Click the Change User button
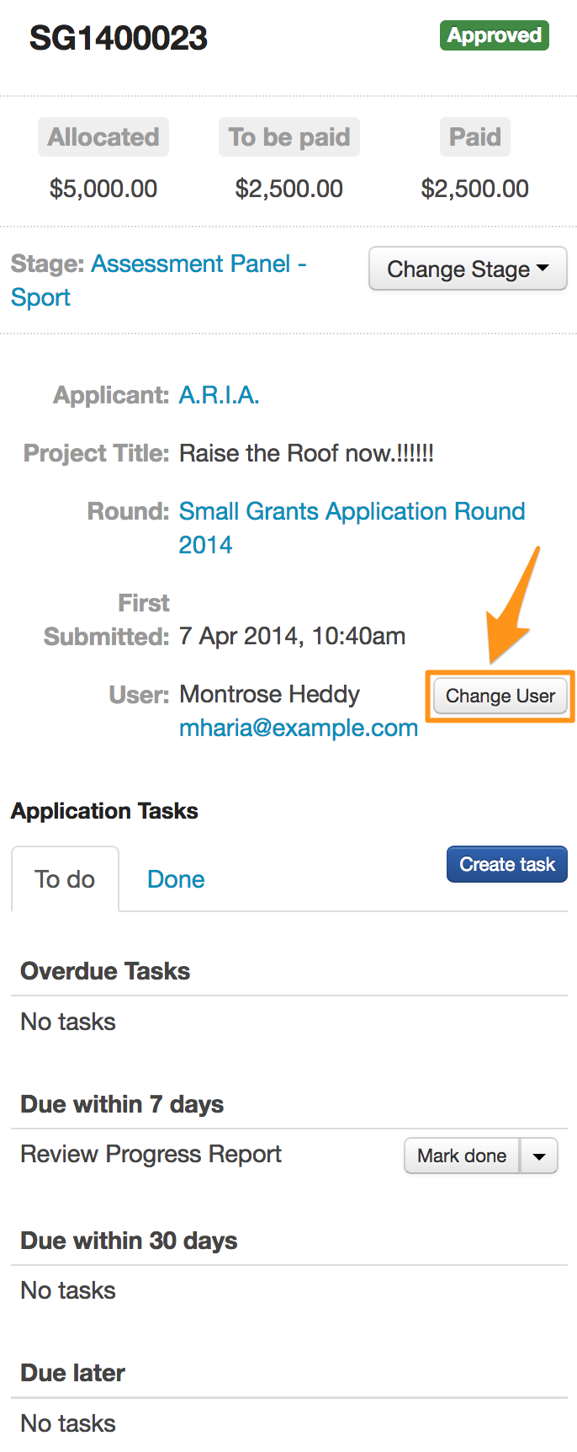 (x=500, y=697)
